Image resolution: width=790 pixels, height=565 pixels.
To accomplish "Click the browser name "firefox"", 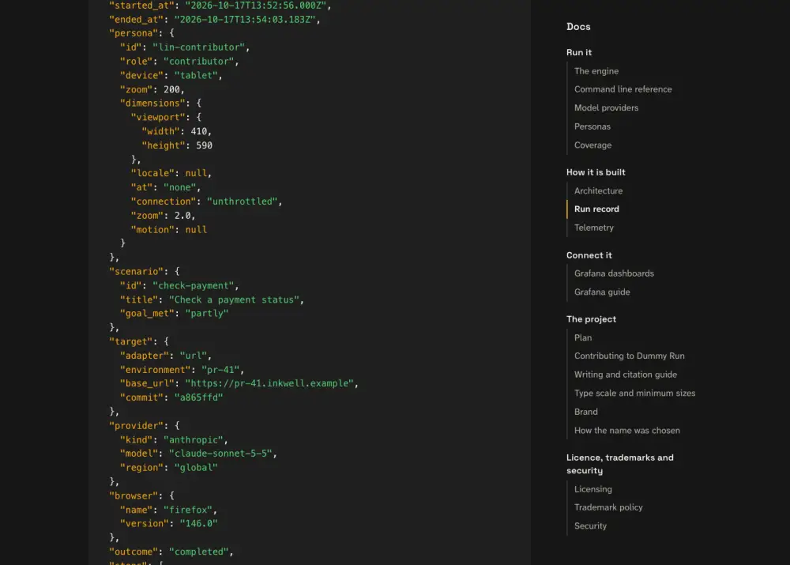I will tap(187, 510).
